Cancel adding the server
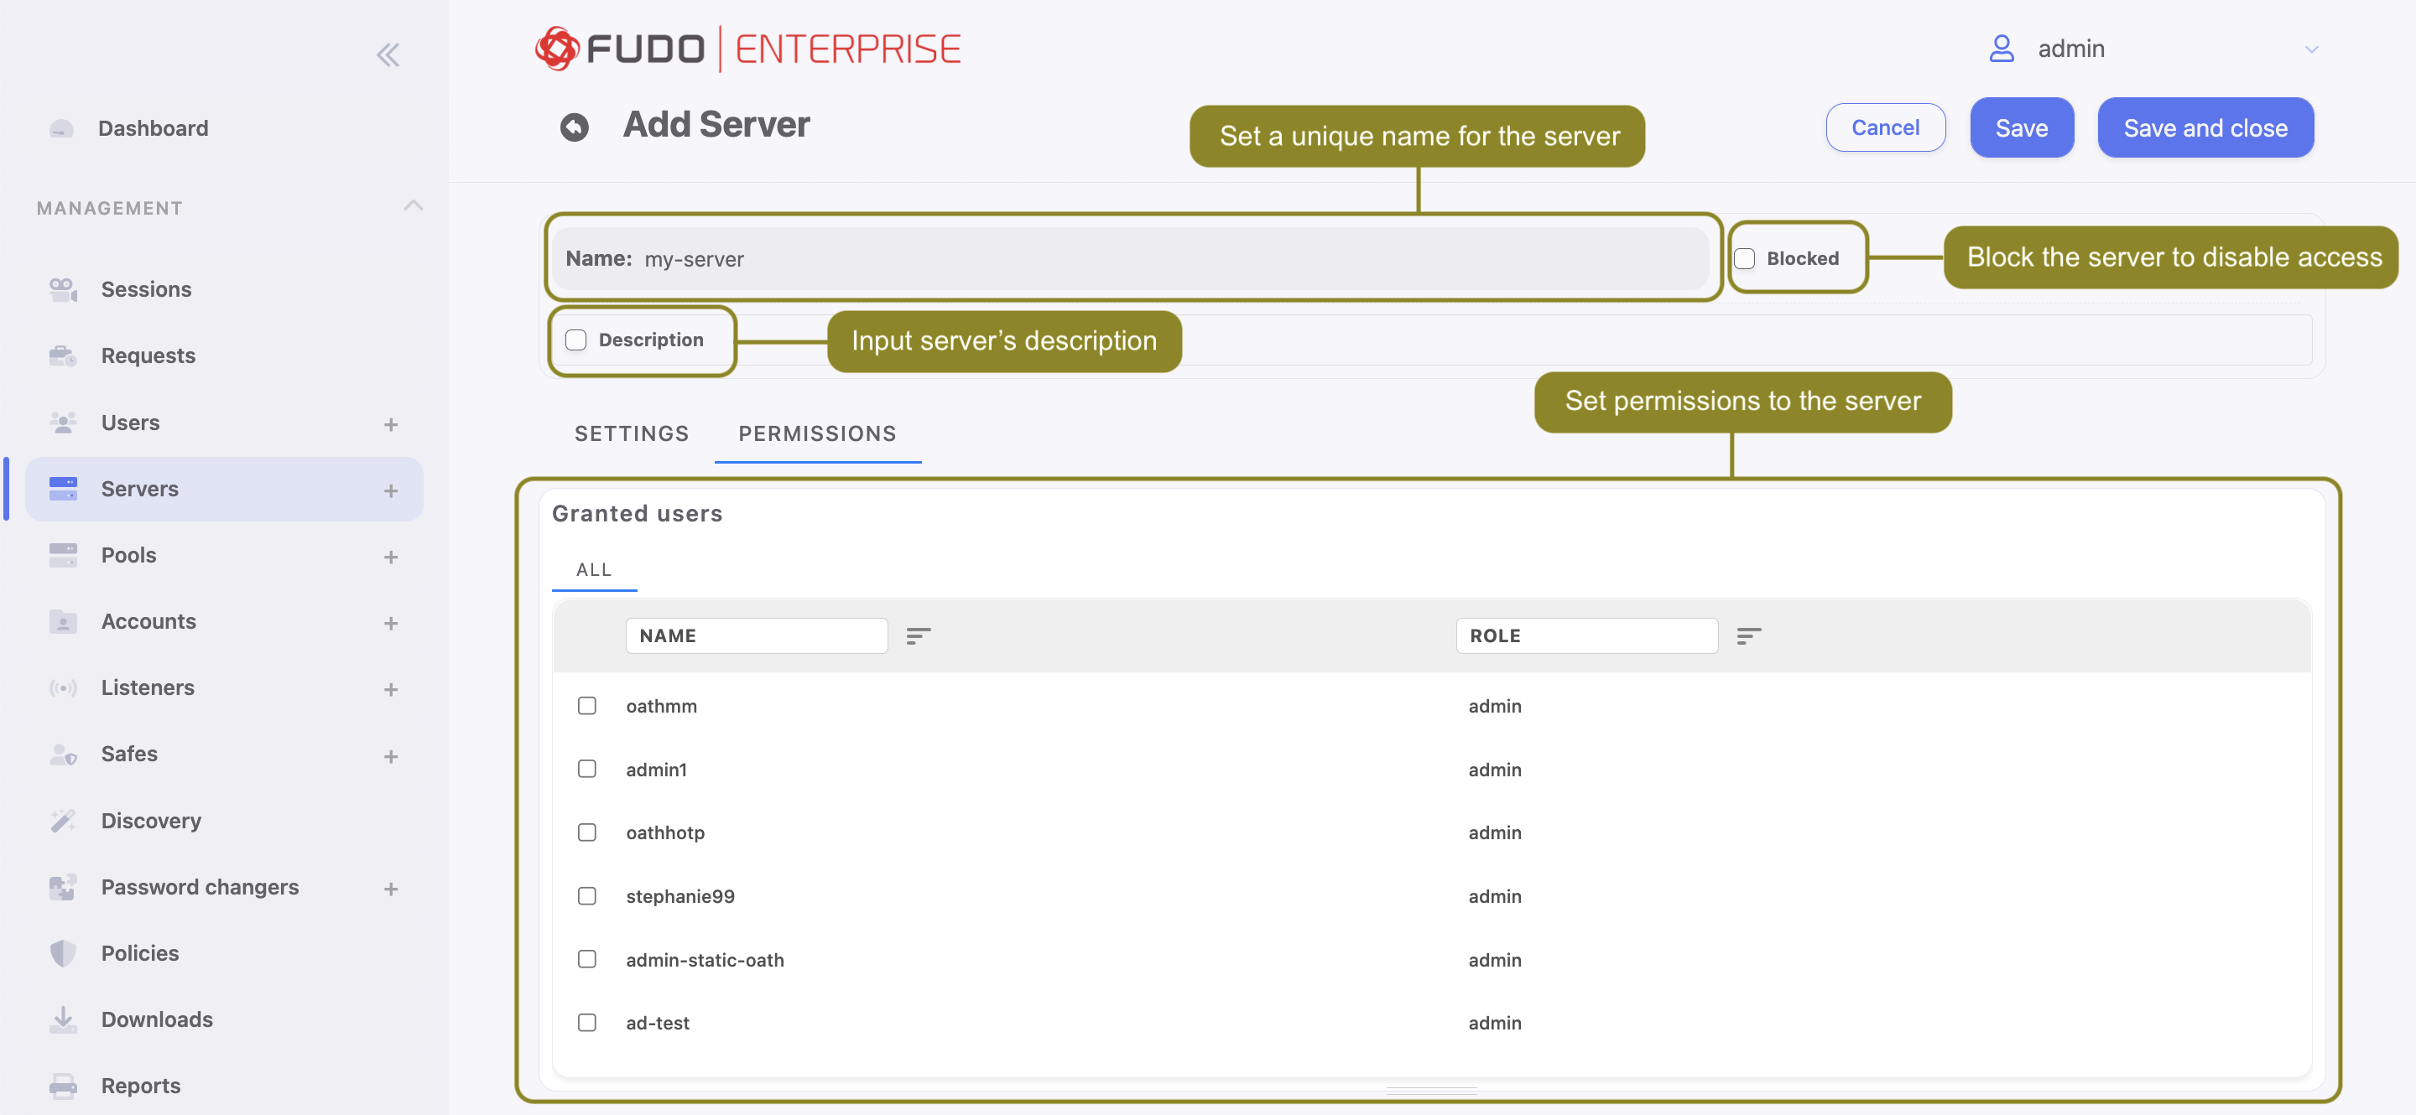This screenshot has width=2416, height=1115. pyautogui.click(x=1885, y=127)
